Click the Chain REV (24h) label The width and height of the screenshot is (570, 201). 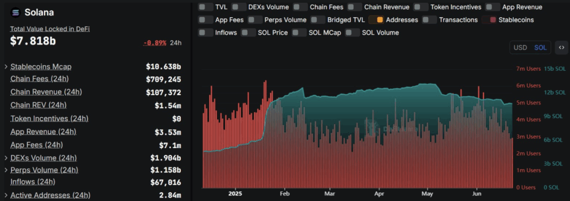[38, 105]
